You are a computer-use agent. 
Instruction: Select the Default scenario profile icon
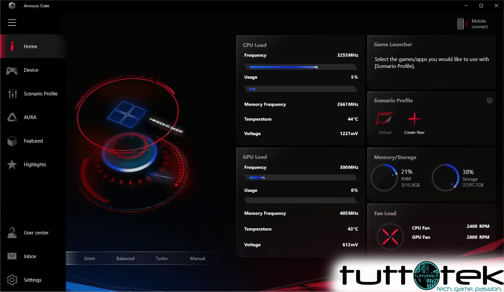385,119
